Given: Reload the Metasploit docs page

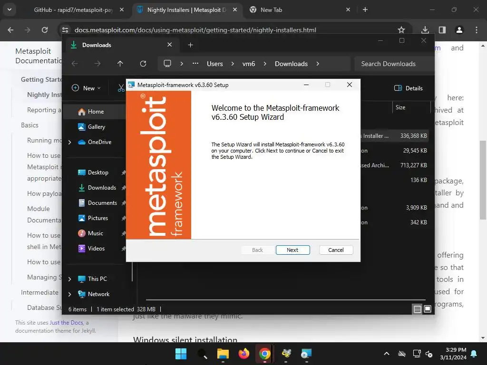Looking at the screenshot, I should pos(45,30).
